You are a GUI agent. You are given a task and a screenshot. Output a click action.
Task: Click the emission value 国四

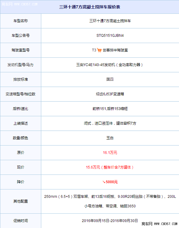(110, 79)
